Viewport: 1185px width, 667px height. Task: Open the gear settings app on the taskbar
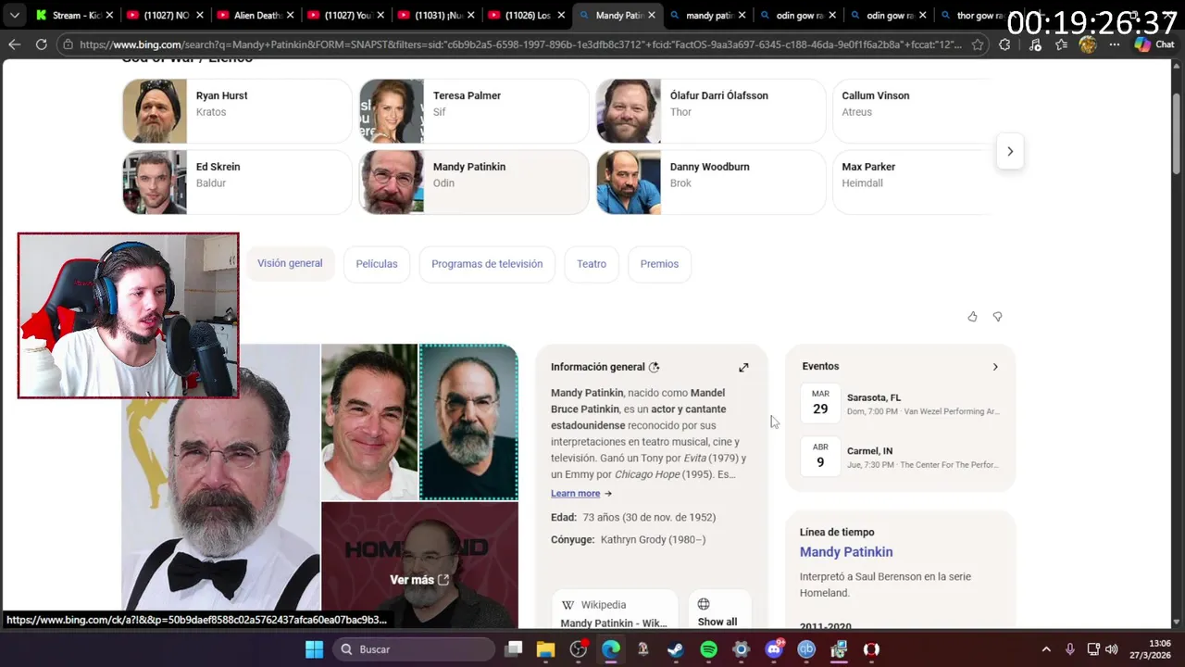(741, 649)
